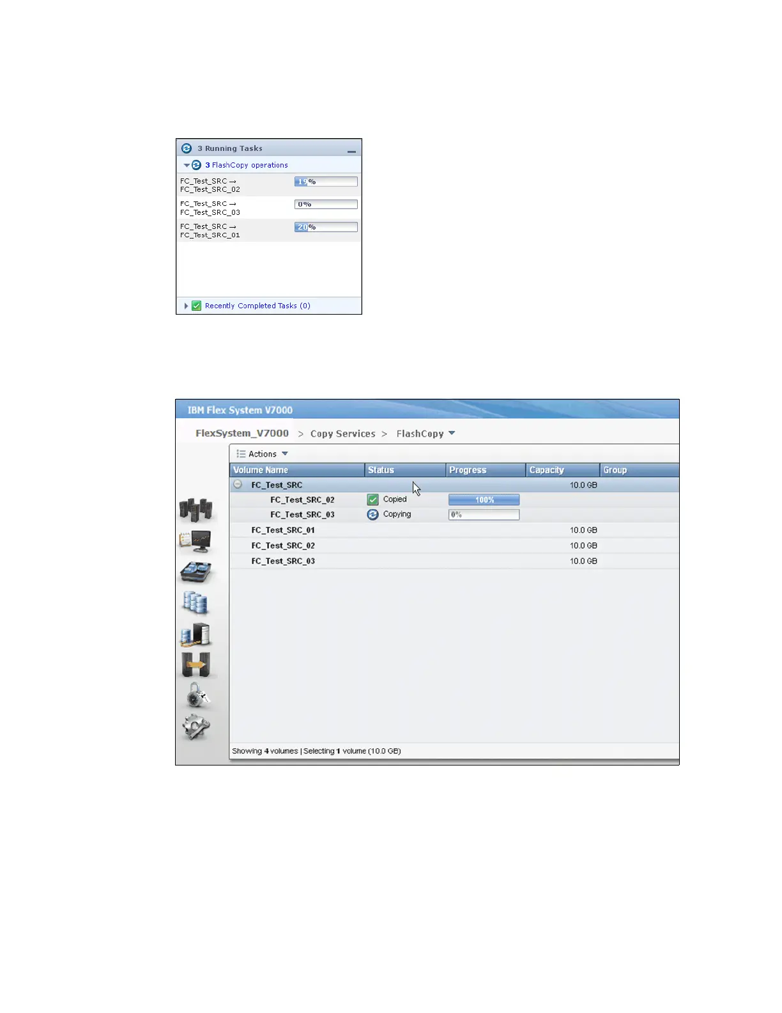
Task: Click the green Copied status checkmark icon
Action: 373,499
